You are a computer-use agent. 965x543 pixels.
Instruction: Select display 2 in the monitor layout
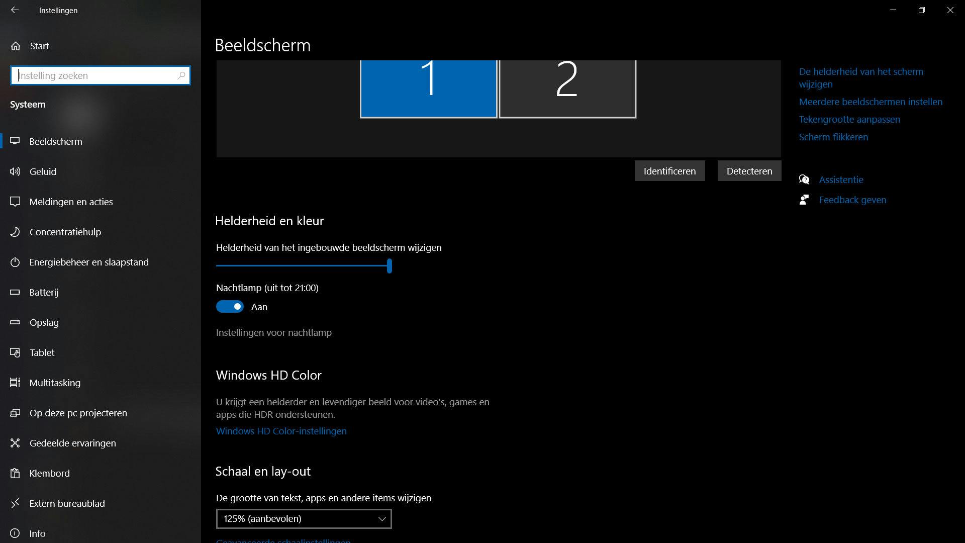click(567, 88)
